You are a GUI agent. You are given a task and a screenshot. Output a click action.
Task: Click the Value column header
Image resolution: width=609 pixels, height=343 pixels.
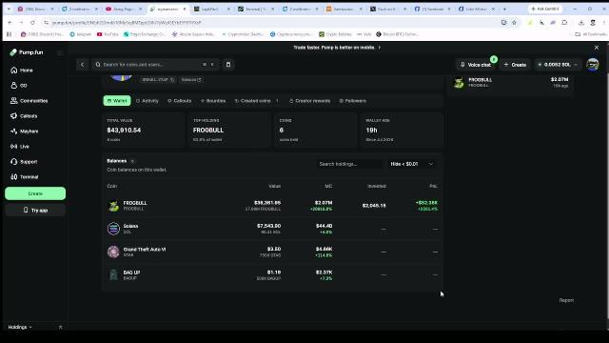275,186
